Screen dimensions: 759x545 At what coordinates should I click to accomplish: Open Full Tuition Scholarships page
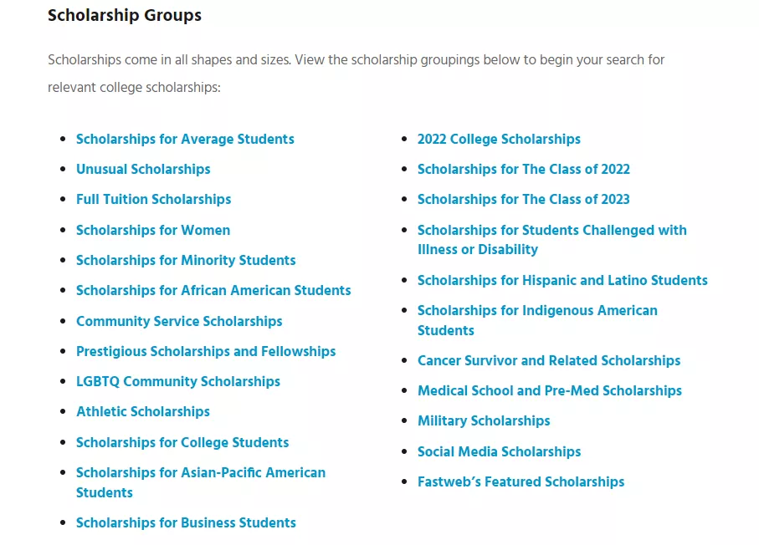(153, 199)
